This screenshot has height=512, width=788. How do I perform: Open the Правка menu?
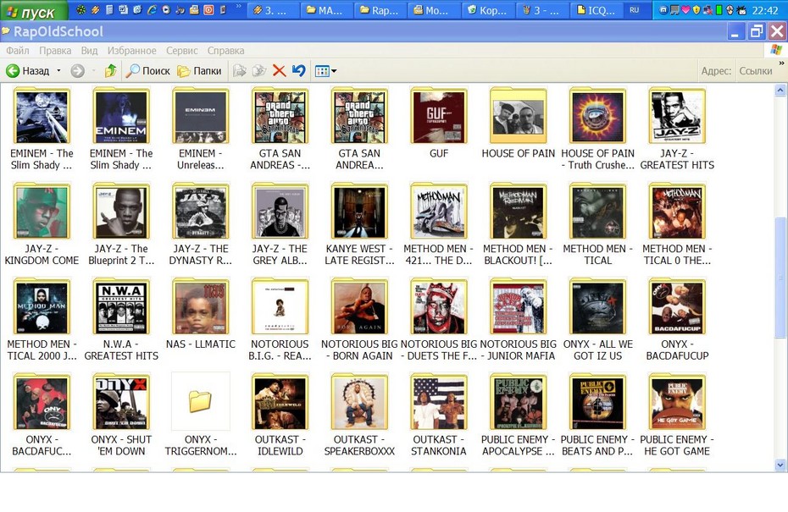point(55,50)
